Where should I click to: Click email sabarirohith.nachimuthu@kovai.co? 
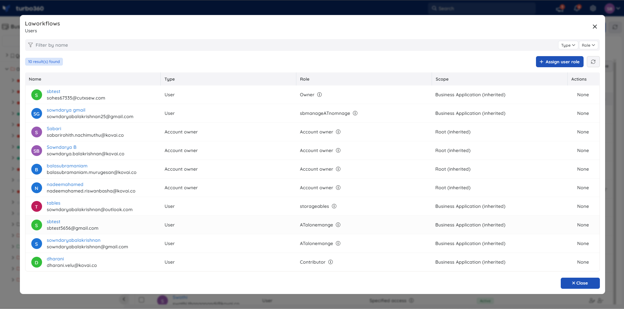coord(85,135)
